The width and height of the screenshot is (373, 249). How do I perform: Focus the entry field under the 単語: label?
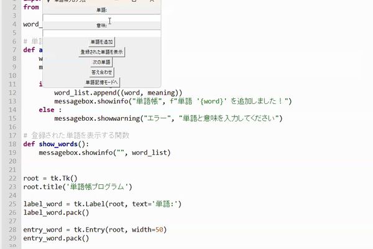[x=101, y=18]
